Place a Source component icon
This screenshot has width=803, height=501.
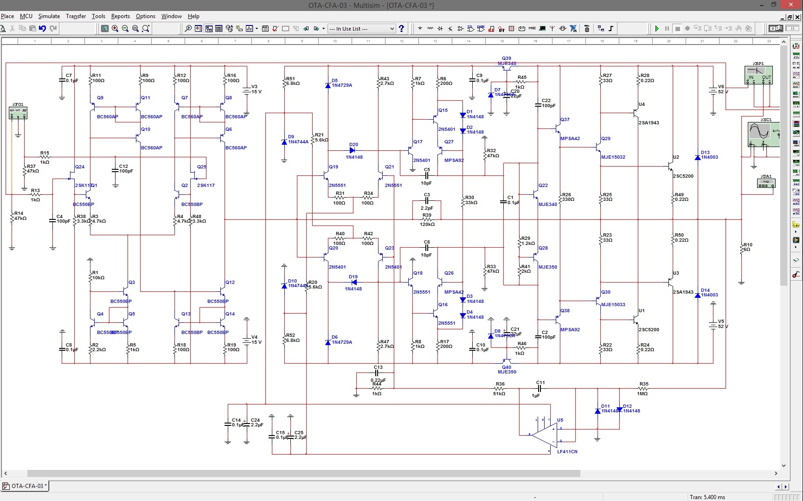420,29
